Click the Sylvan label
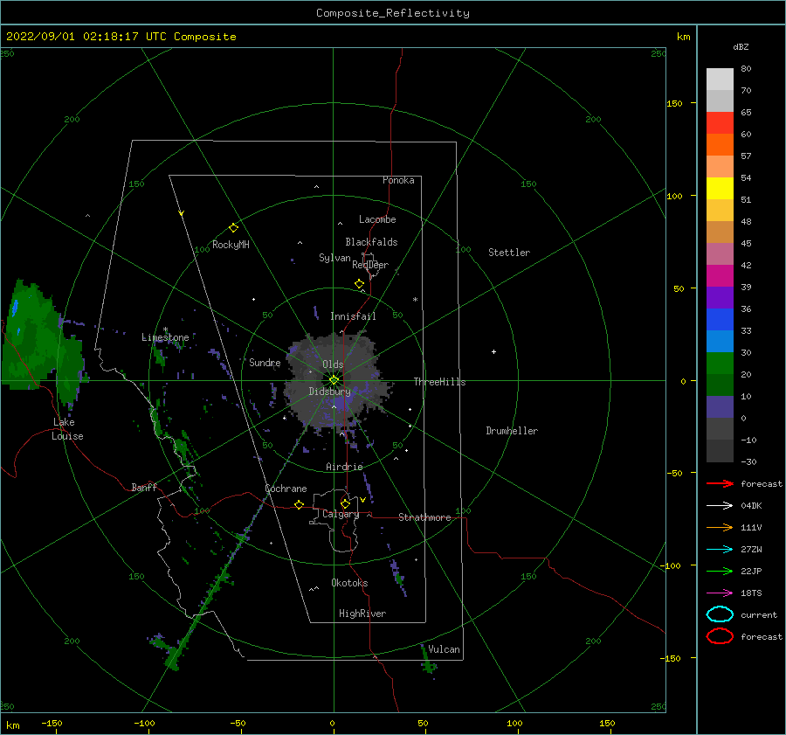This screenshot has height=735, width=786. click(334, 258)
